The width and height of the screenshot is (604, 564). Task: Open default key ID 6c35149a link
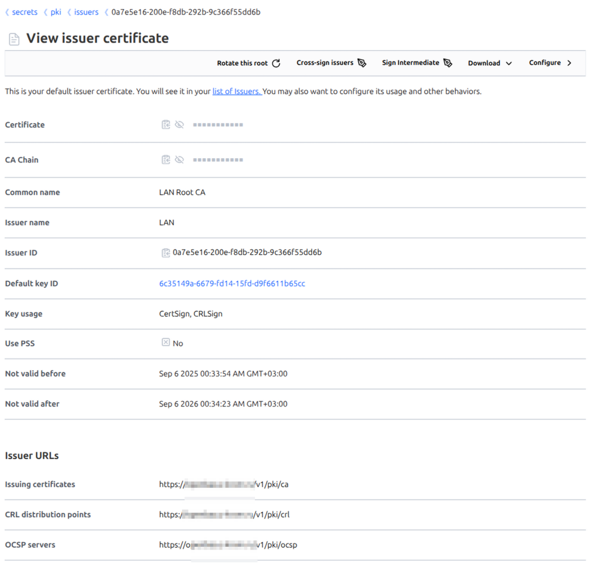[232, 283]
